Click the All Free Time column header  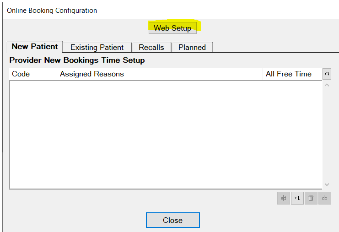point(292,74)
